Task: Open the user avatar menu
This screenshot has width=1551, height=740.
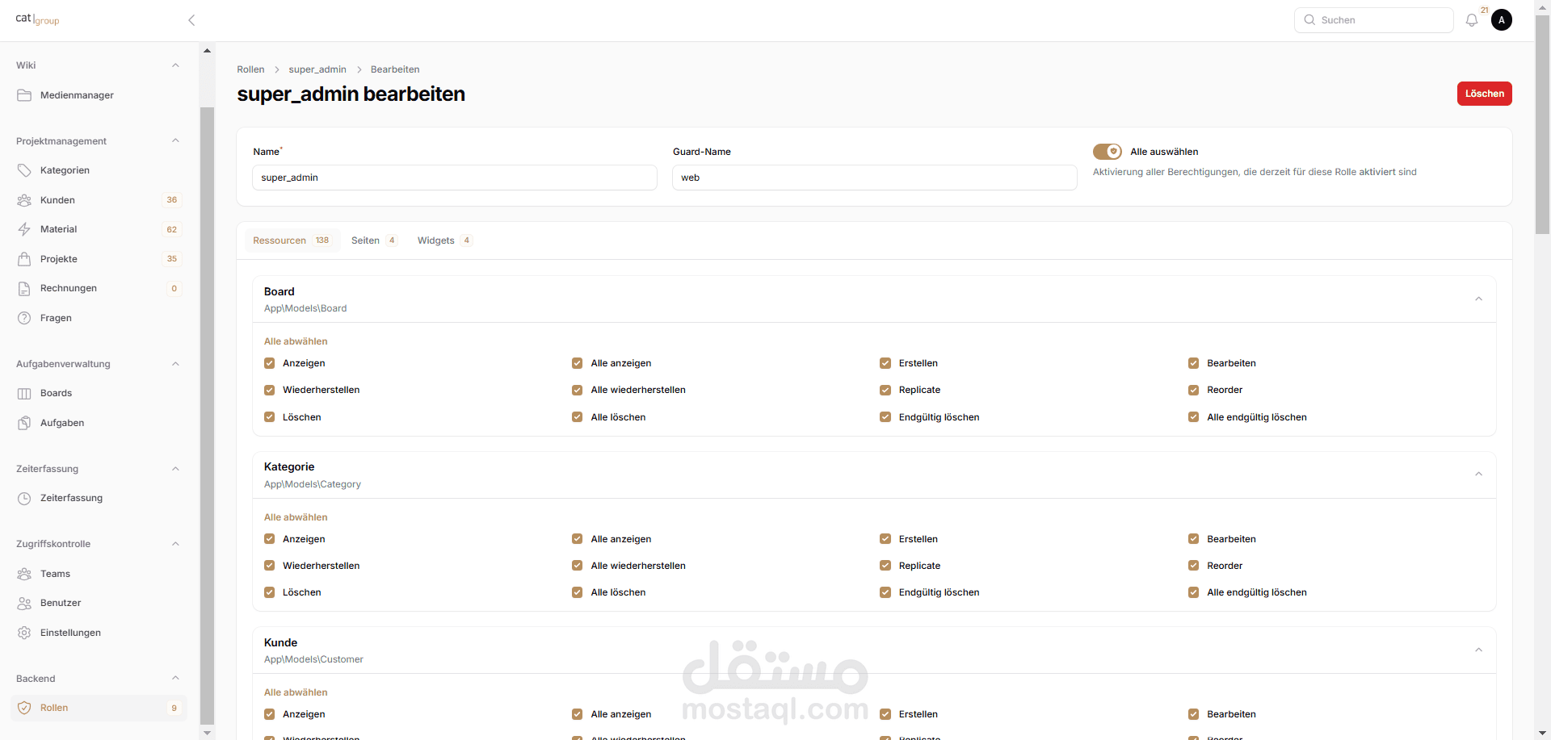Action: (x=1502, y=20)
